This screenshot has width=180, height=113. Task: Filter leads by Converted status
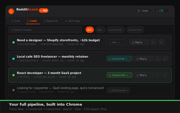coord(135,30)
